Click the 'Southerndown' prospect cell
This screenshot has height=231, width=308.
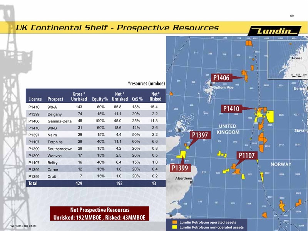coord(60,149)
